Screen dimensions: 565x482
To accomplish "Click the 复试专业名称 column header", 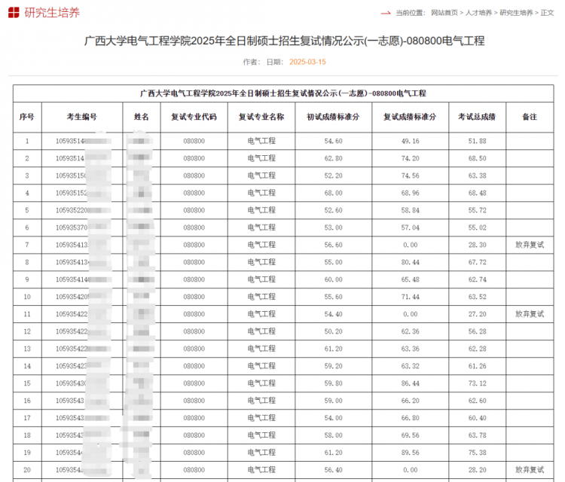I will [x=261, y=117].
